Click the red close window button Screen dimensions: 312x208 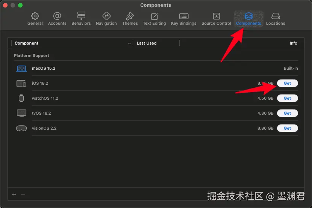[x=5, y=5]
